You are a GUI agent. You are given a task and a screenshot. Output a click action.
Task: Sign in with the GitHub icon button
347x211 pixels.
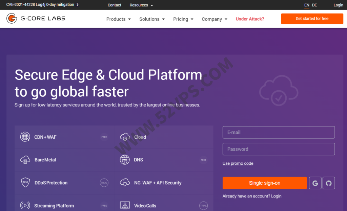329,183
